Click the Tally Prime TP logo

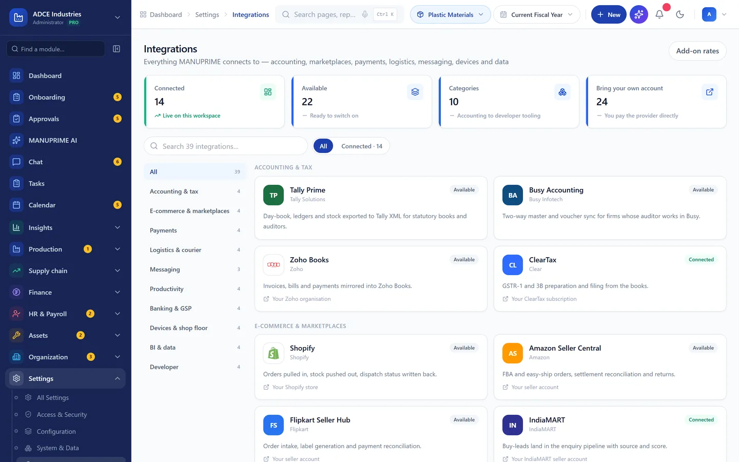click(274, 195)
